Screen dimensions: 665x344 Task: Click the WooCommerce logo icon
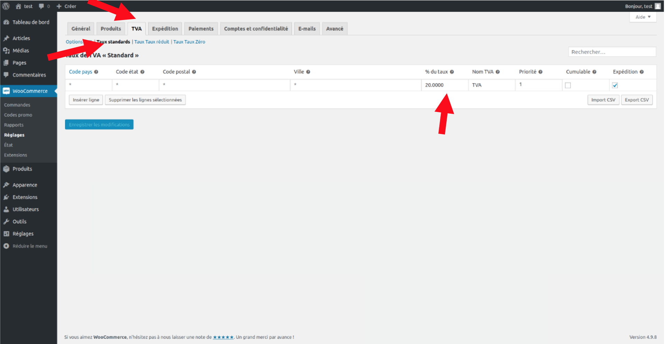click(x=6, y=91)
